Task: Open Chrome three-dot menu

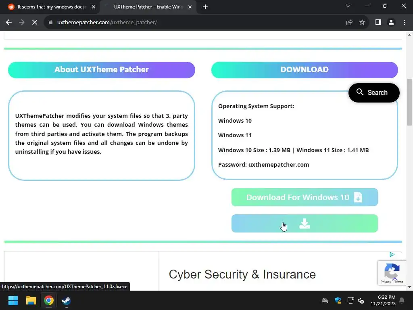Action: point(404,23)
